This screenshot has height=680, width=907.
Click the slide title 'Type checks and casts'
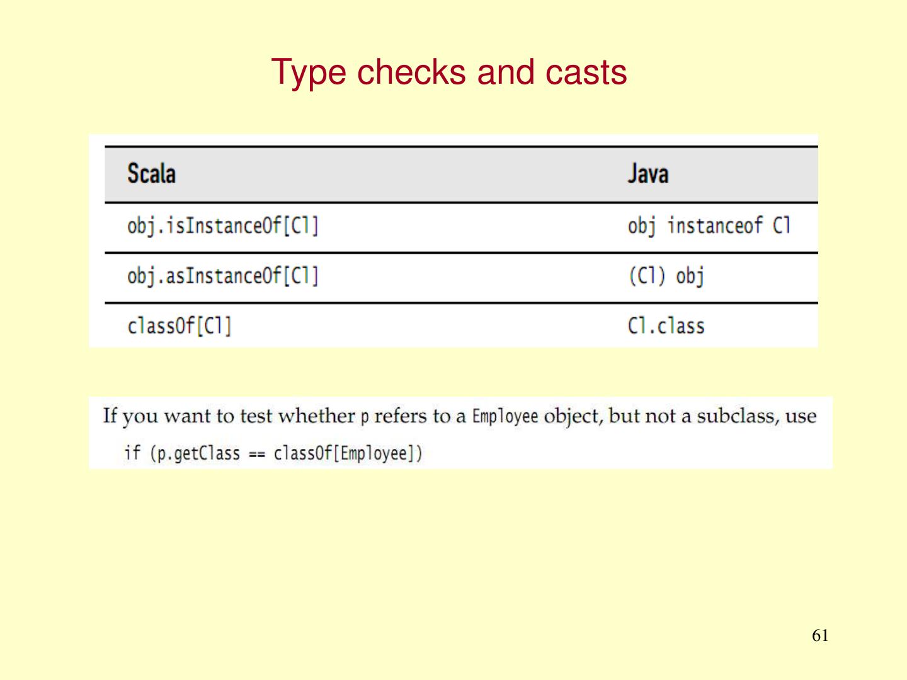tap(448, 72)
